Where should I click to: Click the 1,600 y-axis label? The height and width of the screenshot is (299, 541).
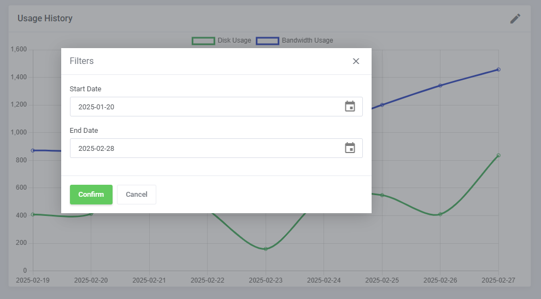19,49
